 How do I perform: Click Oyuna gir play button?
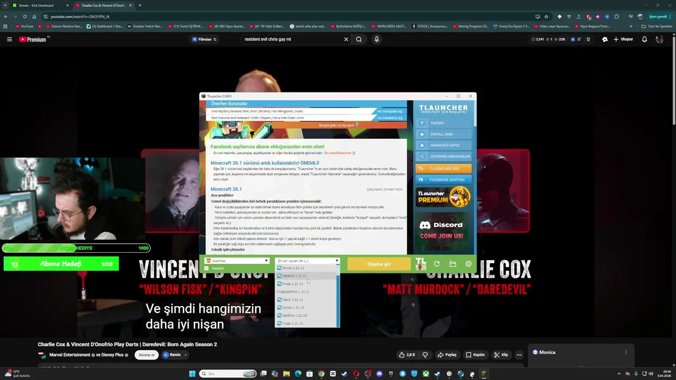click(379, 264)
